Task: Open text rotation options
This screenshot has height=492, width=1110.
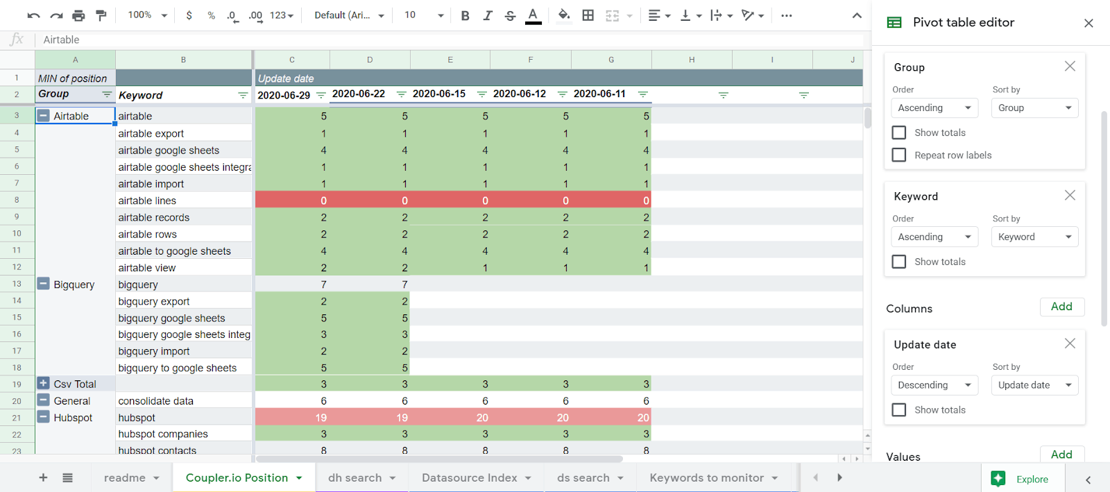Action: click(752, 15)
